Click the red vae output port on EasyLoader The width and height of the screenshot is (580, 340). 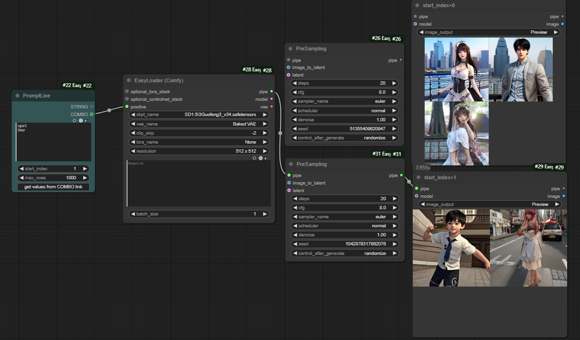pyautogui.click(x=271, y=107)
